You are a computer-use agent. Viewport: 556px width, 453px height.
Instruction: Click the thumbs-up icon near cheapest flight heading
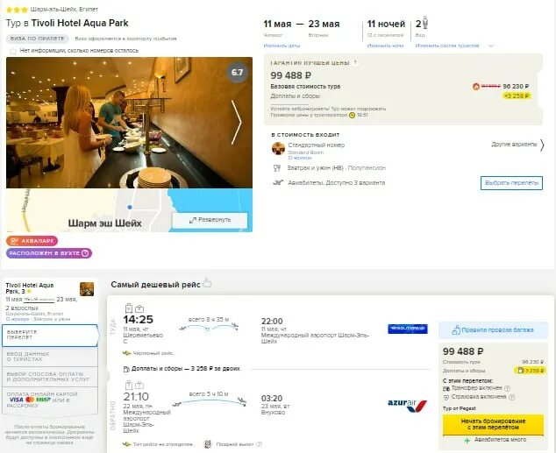click(x=207, y=283)
